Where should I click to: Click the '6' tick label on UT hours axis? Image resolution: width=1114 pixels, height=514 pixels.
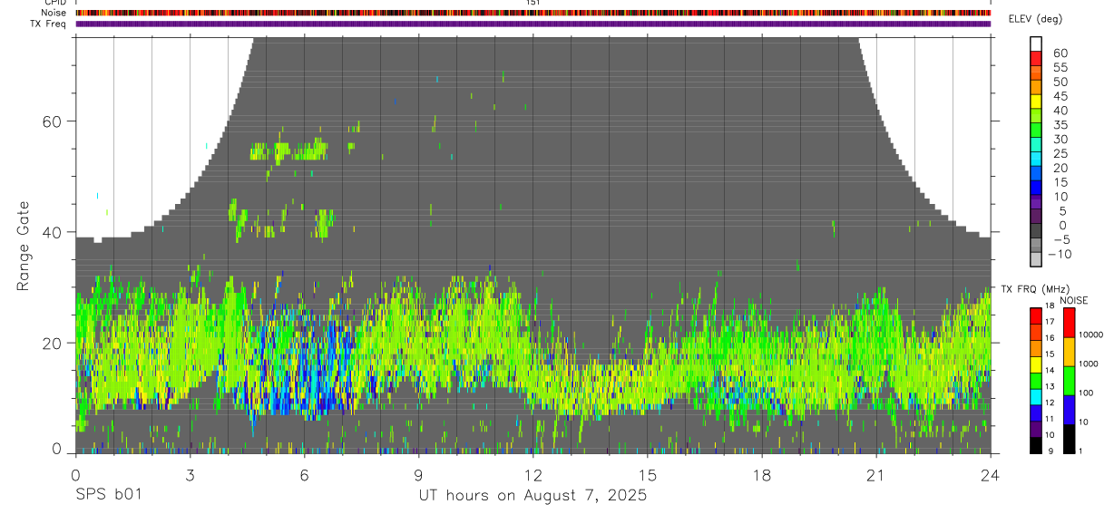click(x=305, y=474)
